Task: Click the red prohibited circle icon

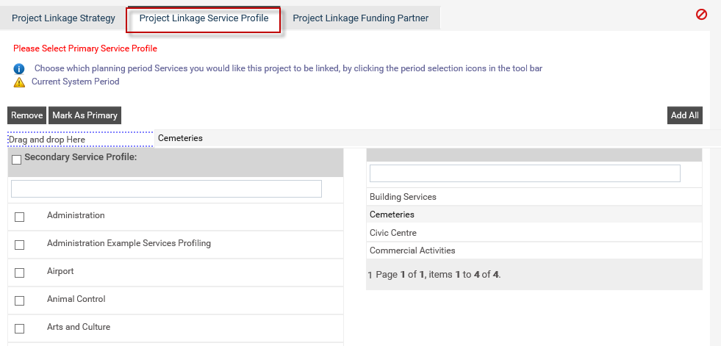Action: [701, 15]
